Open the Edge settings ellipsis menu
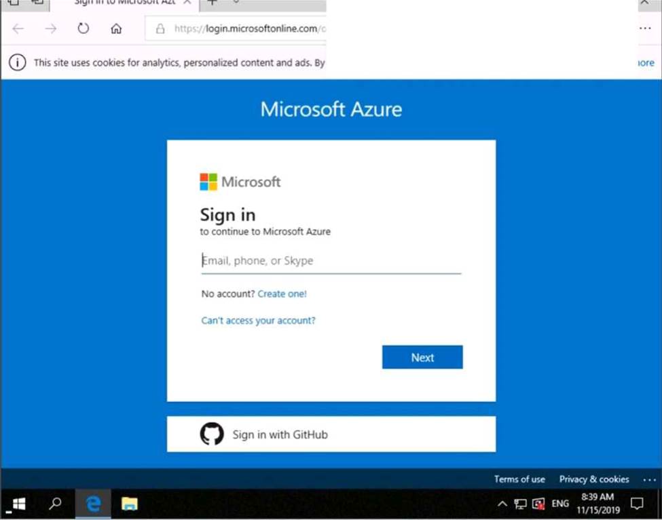662x520 pixels. pyautogui.click(x=645, y=28)
